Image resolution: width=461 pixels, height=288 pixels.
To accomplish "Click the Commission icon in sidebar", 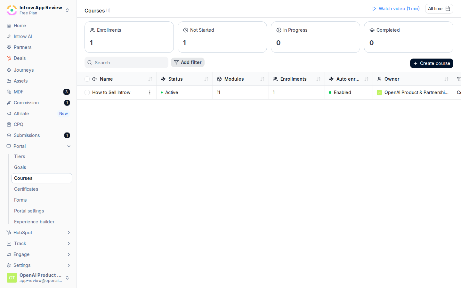I will point(9,103).
